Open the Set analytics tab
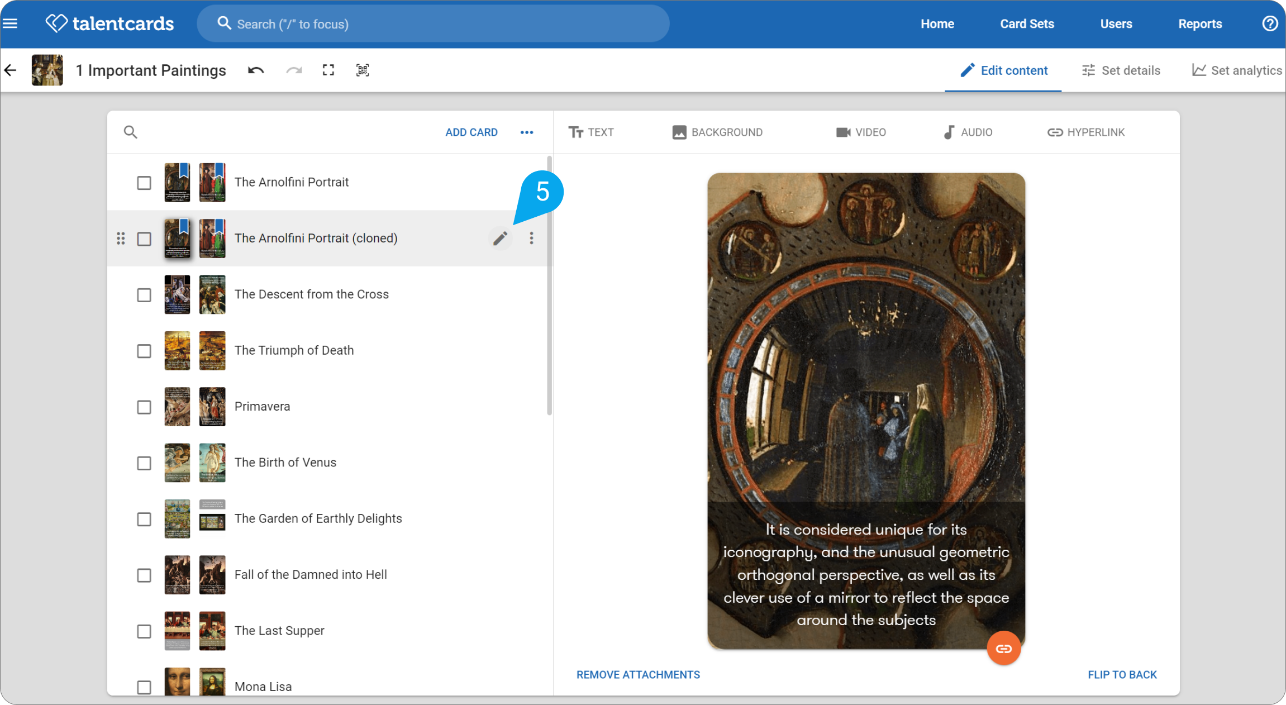The width and height of the screenshot is (1286, 705). 1237,70
